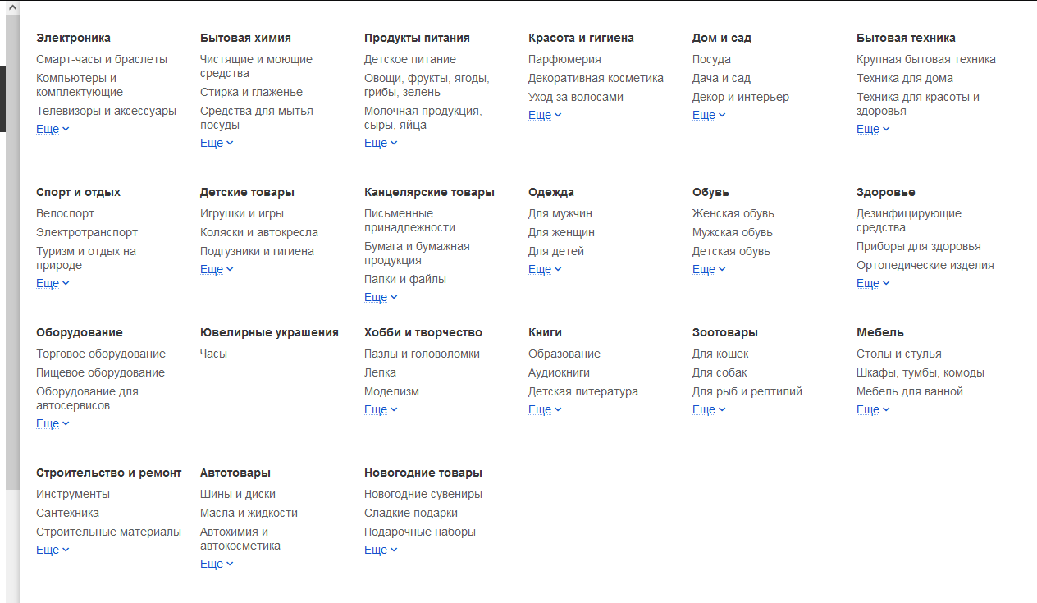This screenshot has height=603, width=1037.
Task: Go to Парфюмерия category
Action: tap(564, 59)
